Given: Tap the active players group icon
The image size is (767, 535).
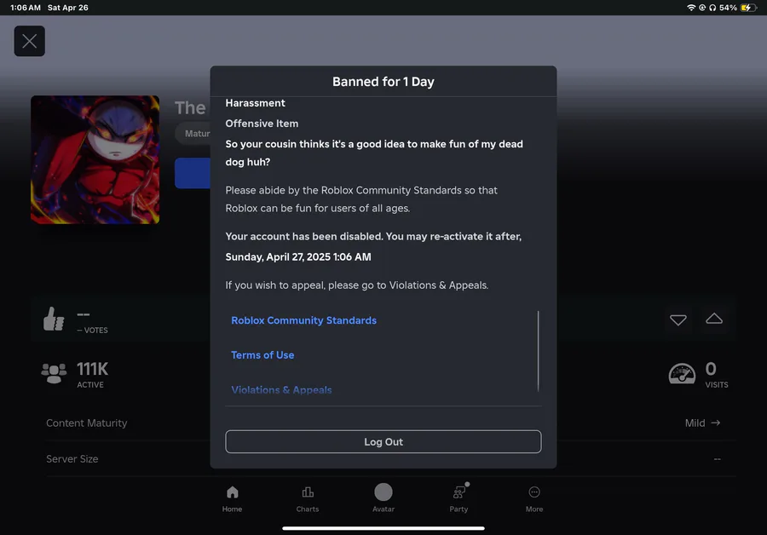Looking at the screenshot, I should point(54,374).
